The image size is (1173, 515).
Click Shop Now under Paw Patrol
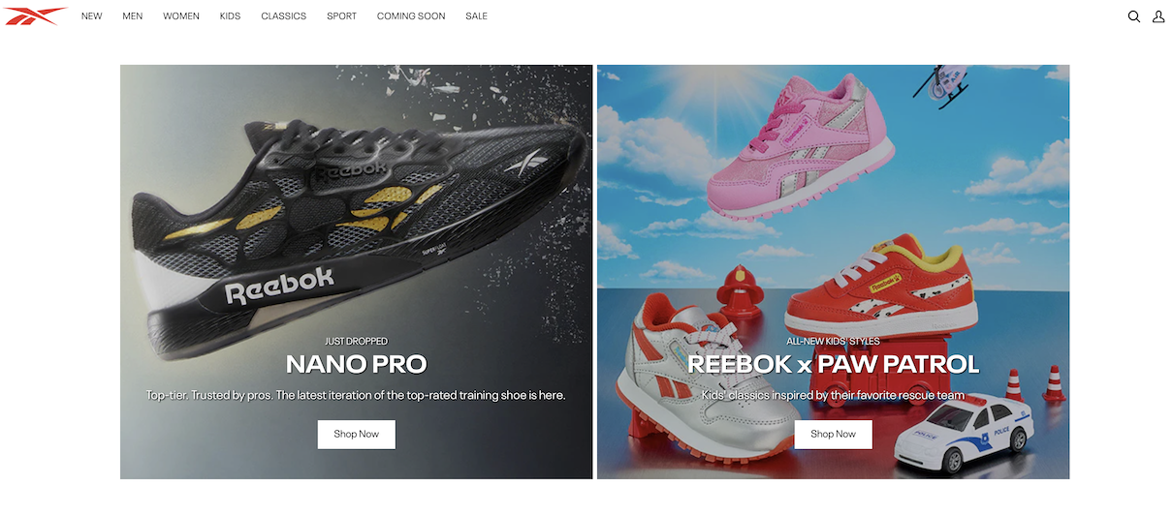point(834,434)
